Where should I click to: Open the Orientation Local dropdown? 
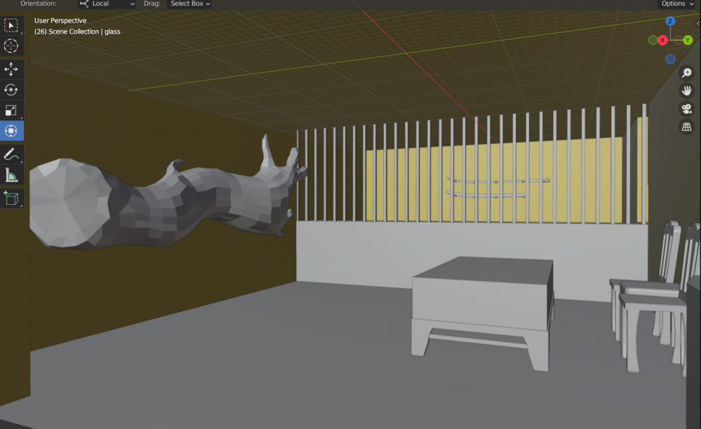tap(107, 4)
